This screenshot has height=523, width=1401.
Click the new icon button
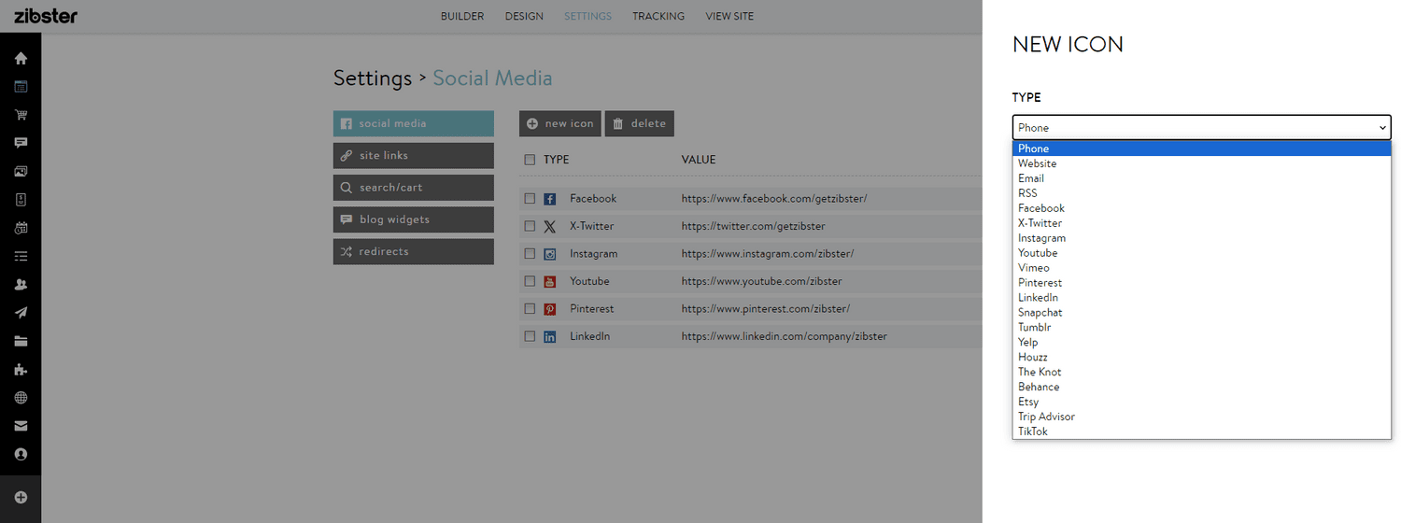point(560,123)
